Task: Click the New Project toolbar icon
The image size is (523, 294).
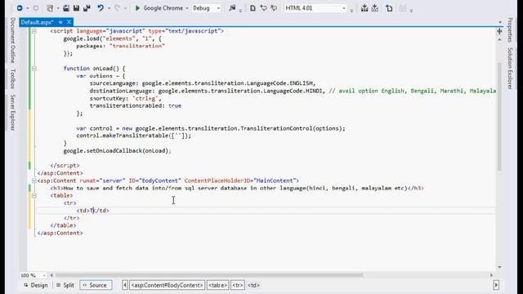Action: (x=50, y=8)
